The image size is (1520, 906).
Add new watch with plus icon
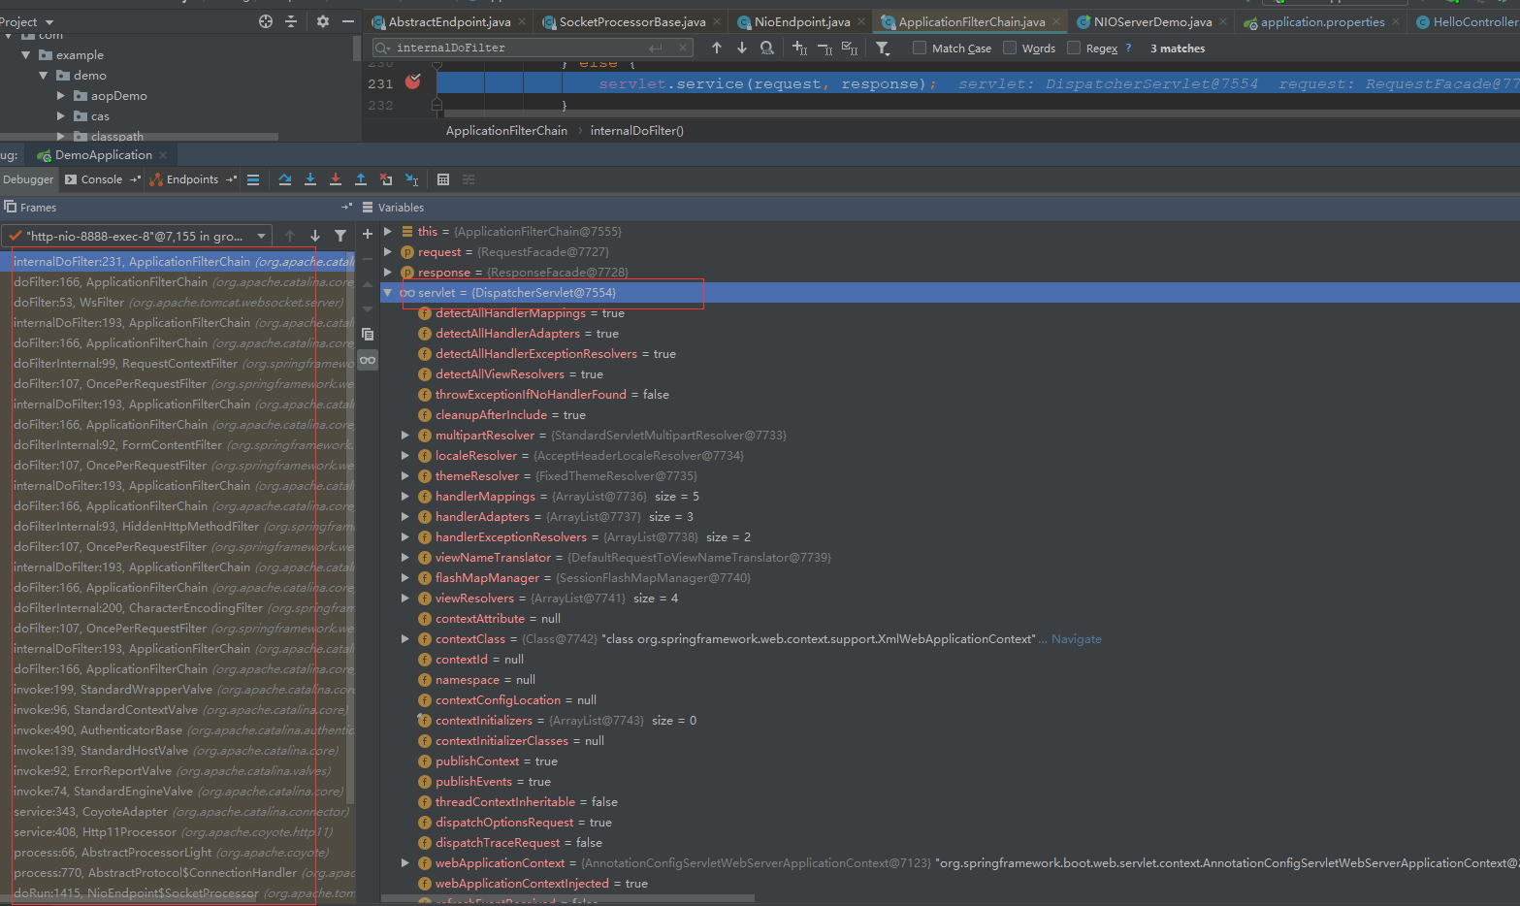pyautogui.click(x=368, y=234)
